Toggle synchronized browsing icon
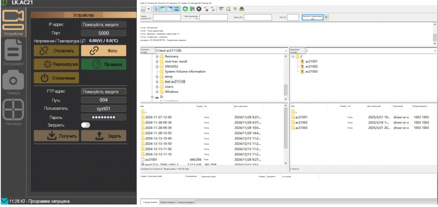 (235, 9)
